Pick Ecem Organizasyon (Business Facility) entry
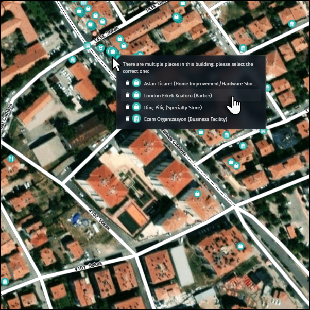The height and width of the screenshot is (310, 310). coord(191,119)
